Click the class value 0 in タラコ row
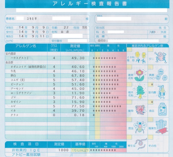Viewport: 173px width, 157px height. (x=54, y=115)
